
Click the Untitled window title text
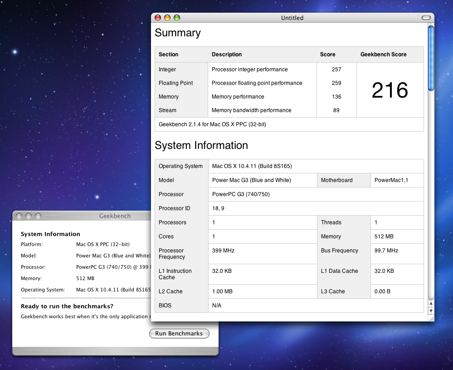(292, 18)
